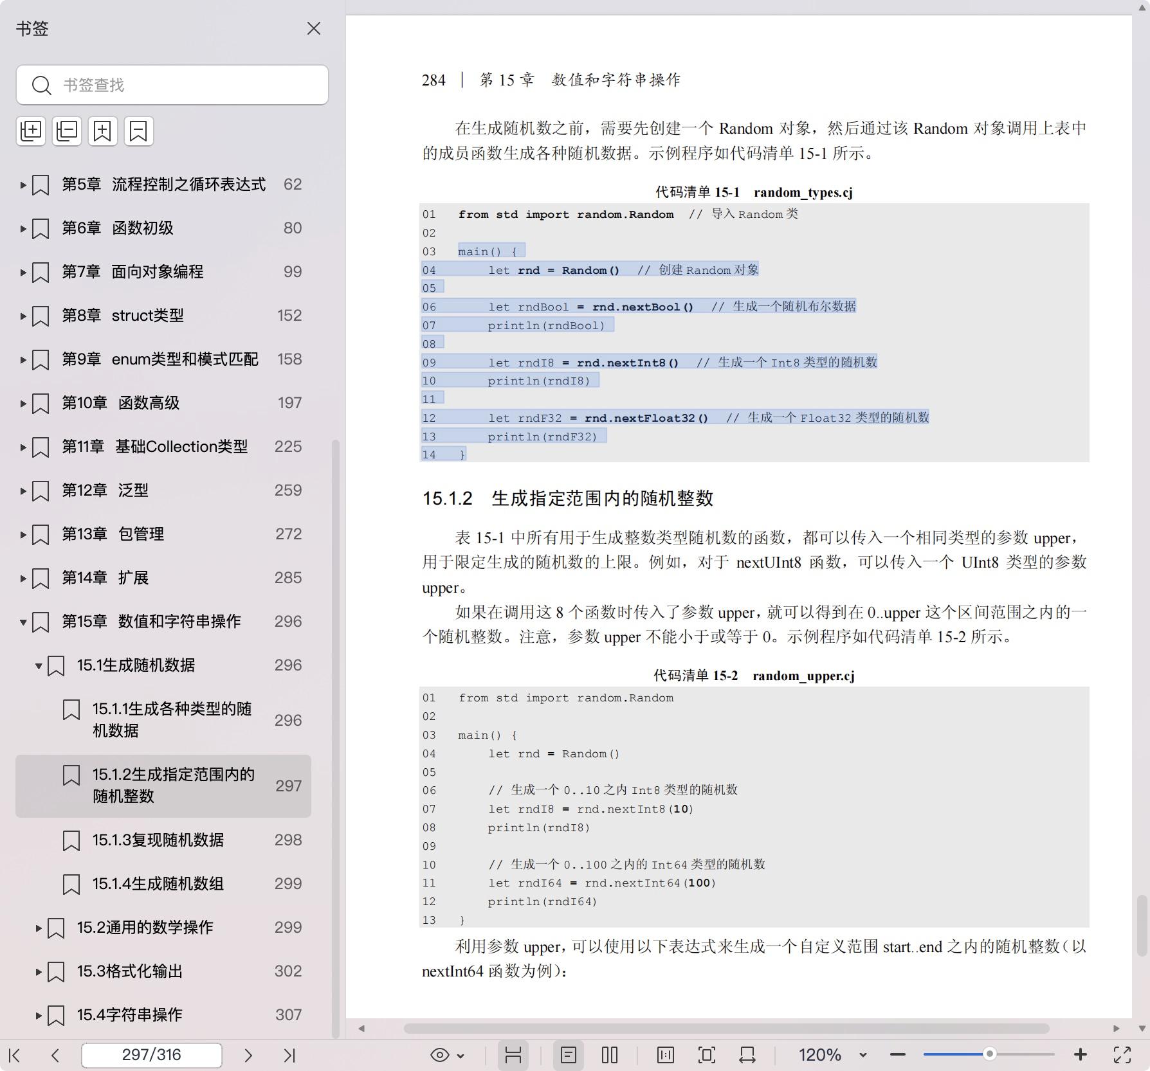Open bookmark 第13章 包管理
1150x1071 pixels.
(113, 534)
